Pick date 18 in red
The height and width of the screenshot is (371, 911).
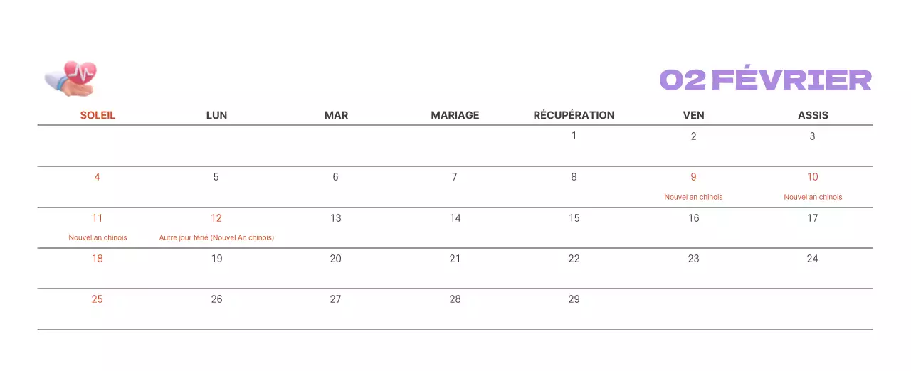[x=98, y=259]
